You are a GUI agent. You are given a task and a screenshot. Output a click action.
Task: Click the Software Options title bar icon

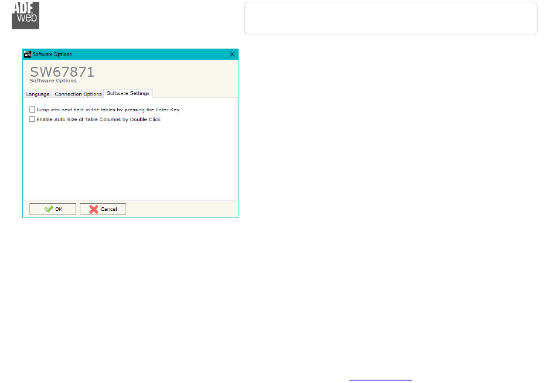[27, 54]
